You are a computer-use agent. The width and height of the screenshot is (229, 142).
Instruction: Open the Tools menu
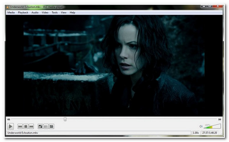(55, 13)
